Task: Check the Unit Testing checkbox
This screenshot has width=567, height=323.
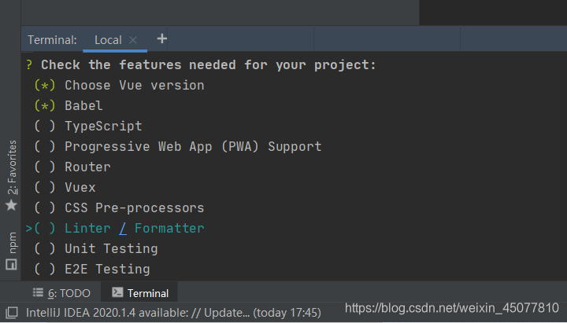Action: coord(45,248)
